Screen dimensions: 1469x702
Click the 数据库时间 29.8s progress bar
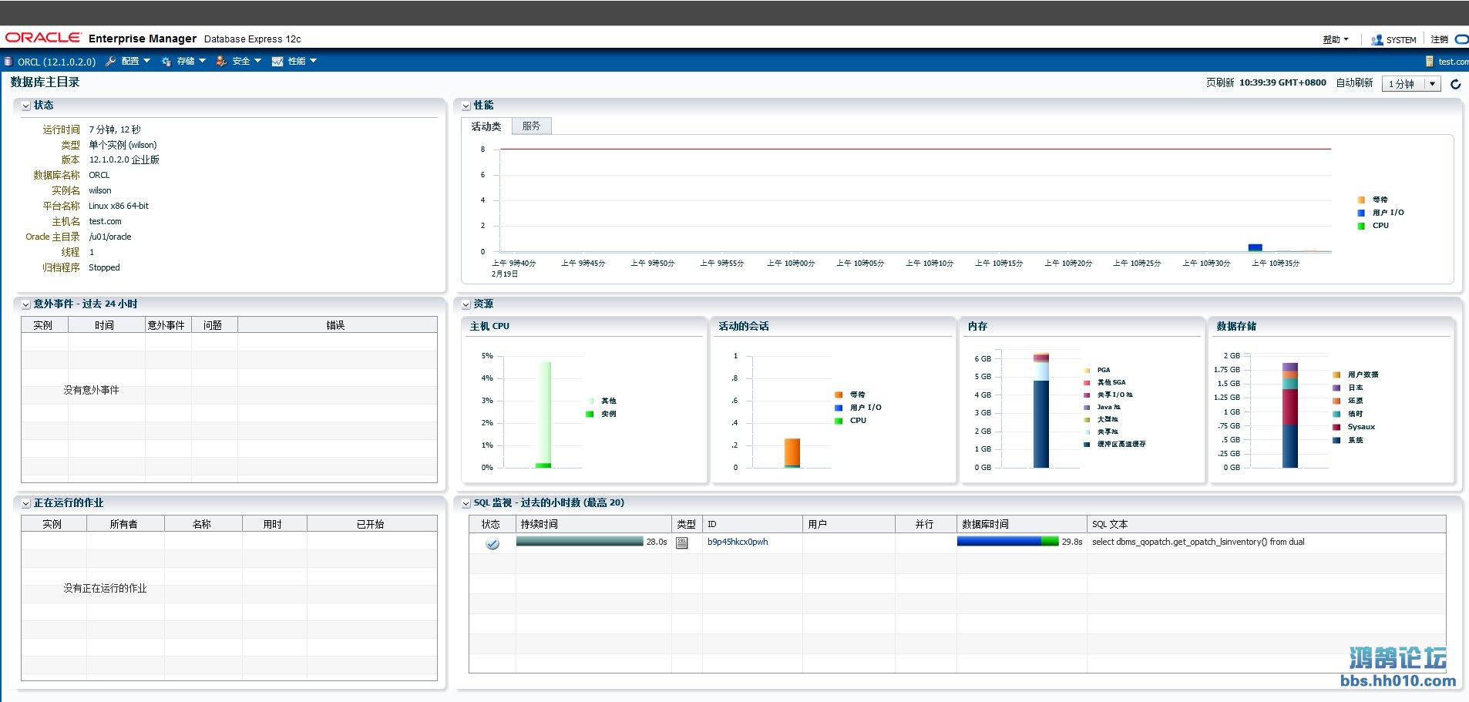coord(1007,542)
